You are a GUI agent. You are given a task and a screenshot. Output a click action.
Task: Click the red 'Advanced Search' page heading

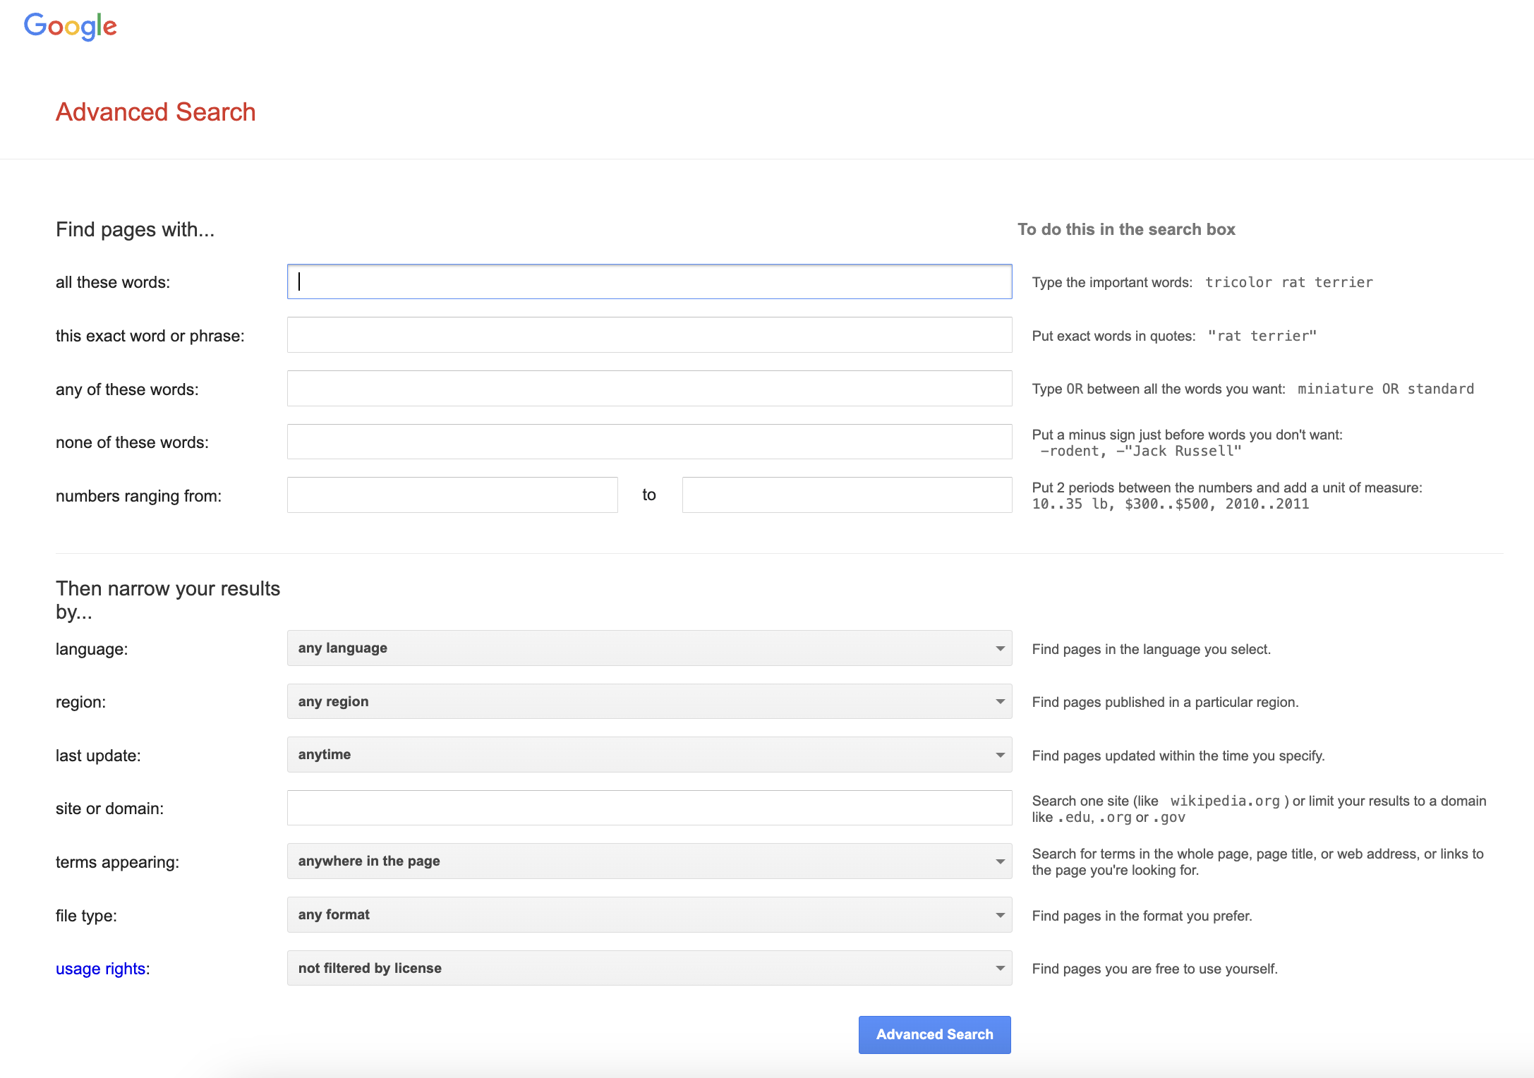coord(156,112)
